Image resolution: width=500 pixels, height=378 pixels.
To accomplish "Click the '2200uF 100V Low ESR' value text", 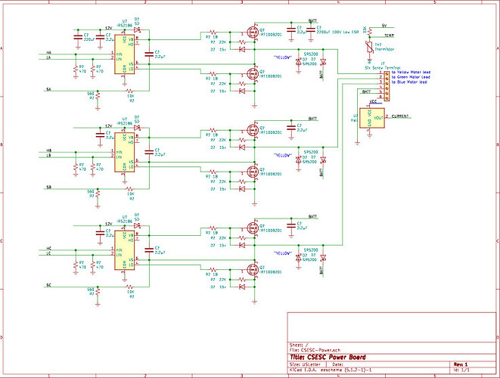I will (x=337, y=33).
